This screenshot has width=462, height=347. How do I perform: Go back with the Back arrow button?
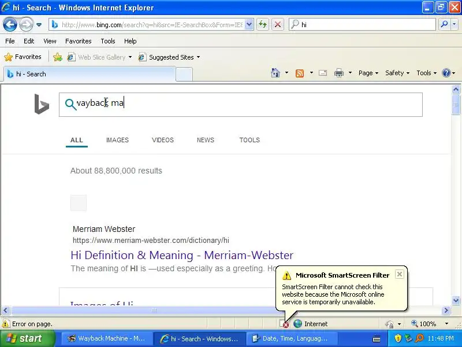pos(10,24)
